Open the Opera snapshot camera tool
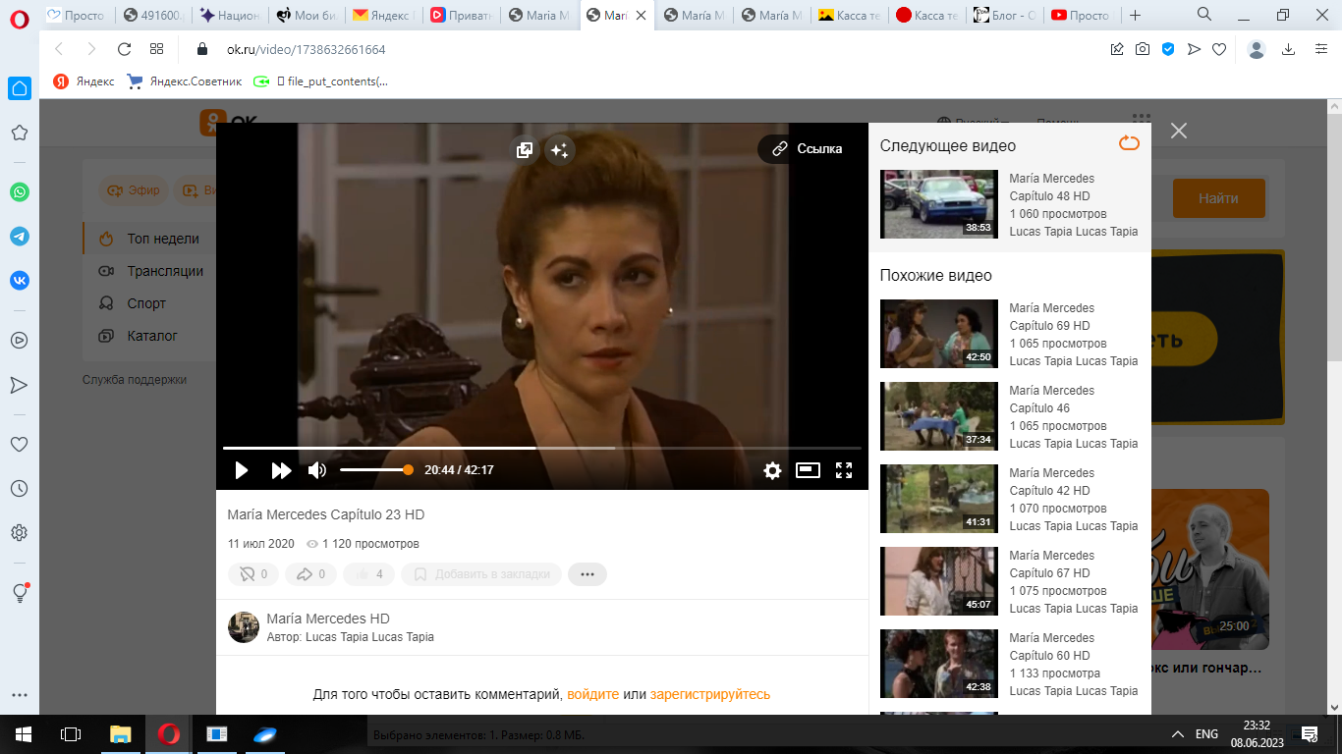The height and width of the screenshot is (754, 1342). point(1143,49)
